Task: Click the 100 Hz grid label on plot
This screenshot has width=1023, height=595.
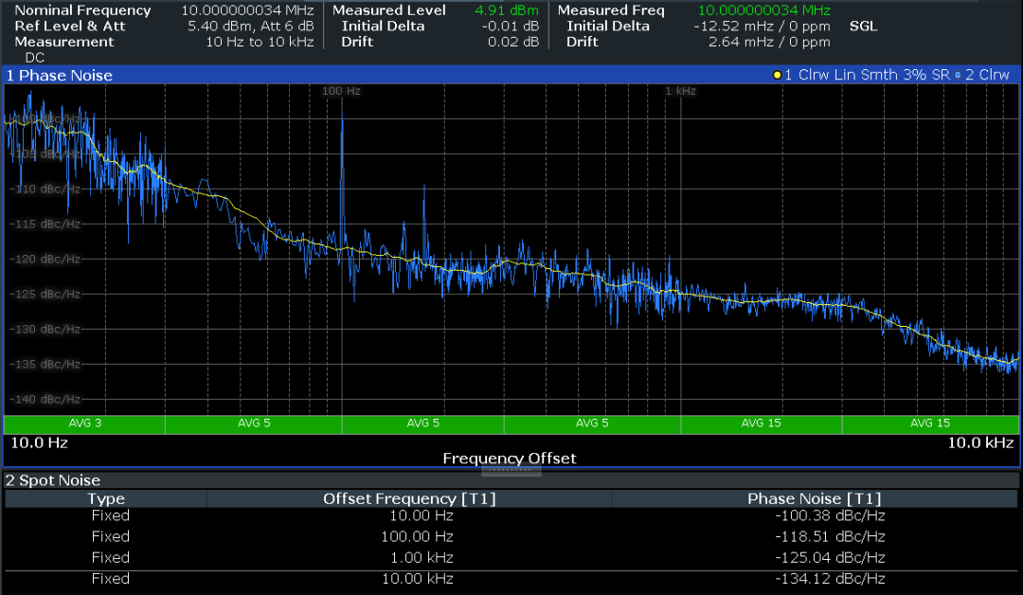Action: point(341,91)
